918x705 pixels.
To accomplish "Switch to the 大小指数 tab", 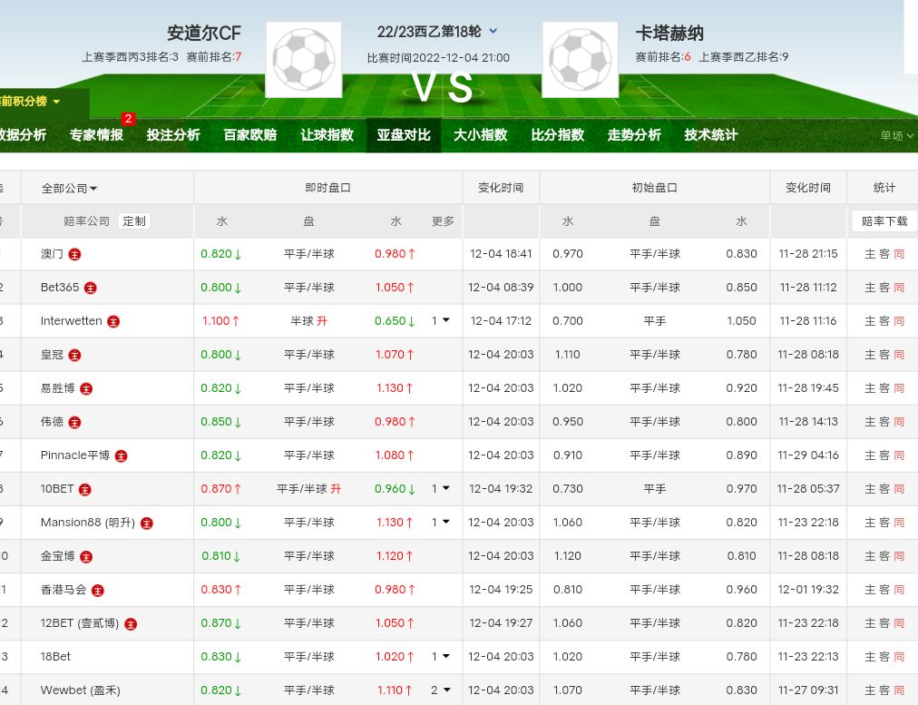I will [480, 135].
